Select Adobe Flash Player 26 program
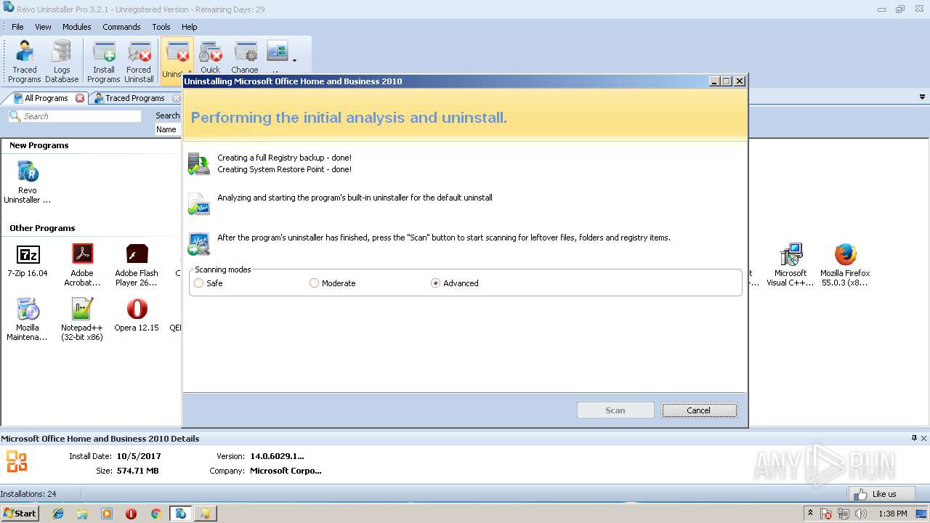The height and width of the screenshot is (523, 930). 137,265
